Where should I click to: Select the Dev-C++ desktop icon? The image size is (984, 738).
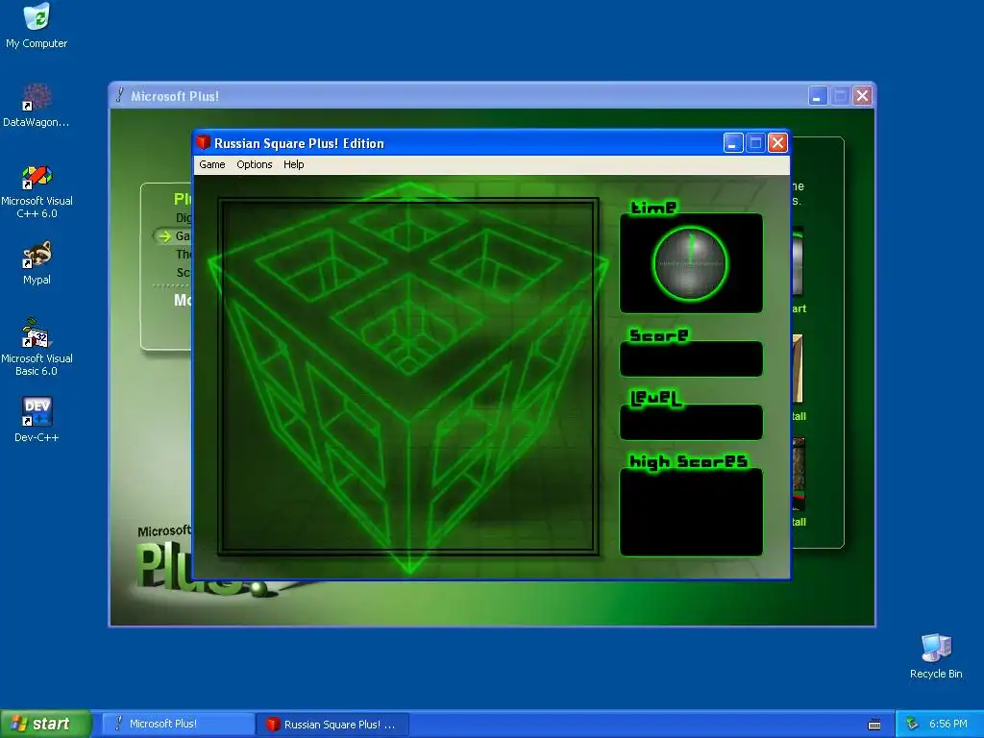37,419
